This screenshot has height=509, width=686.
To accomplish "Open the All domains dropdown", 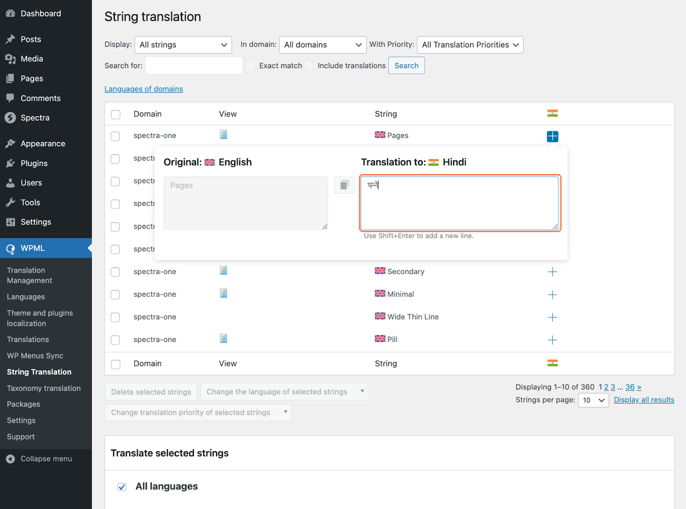I will pyautogui.click(x=322, y=45).
